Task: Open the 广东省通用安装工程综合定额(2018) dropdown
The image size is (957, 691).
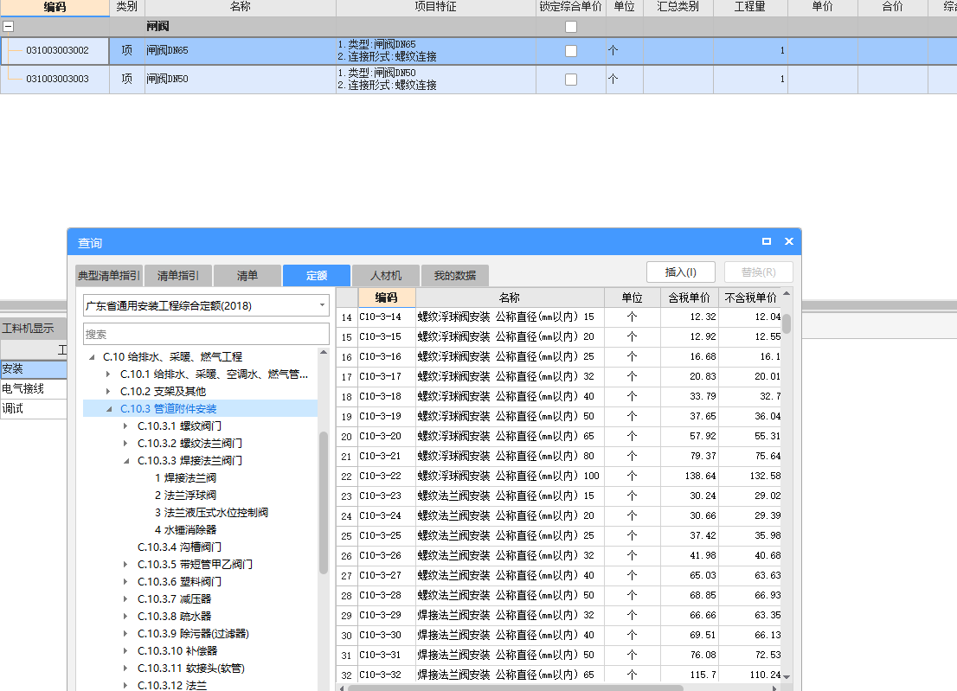Action: pyautogui.click(x=322, y=305)
